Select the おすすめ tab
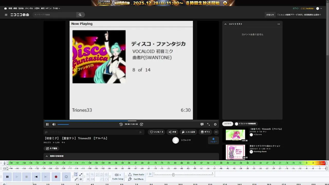The height and width of the screenshot is (185, 329). [228, 124]
